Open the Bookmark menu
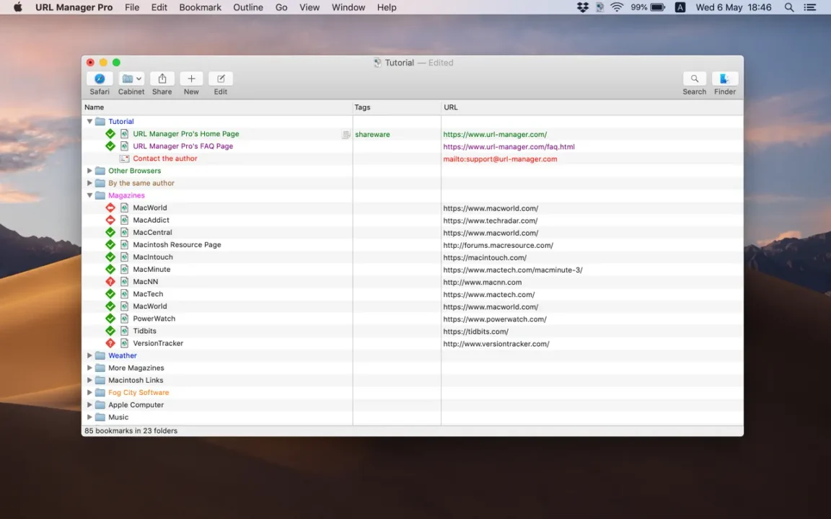 click(x=200, y=7)
